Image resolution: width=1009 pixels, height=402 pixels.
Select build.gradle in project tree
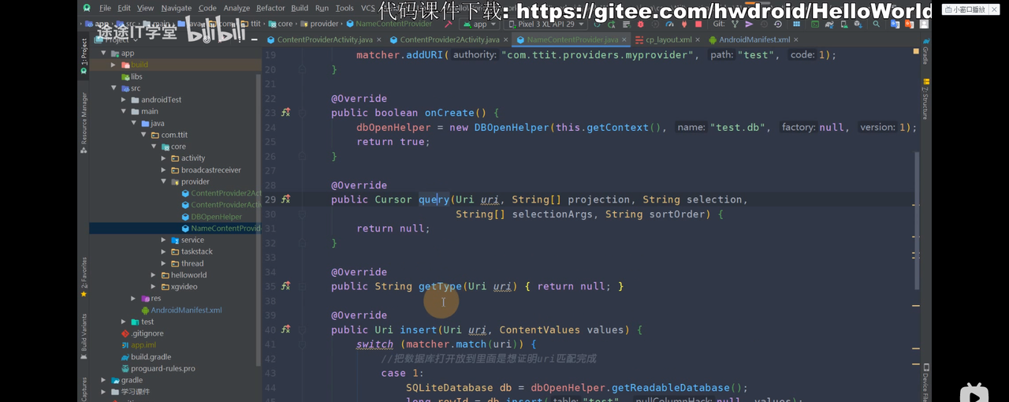pos(146,357)
